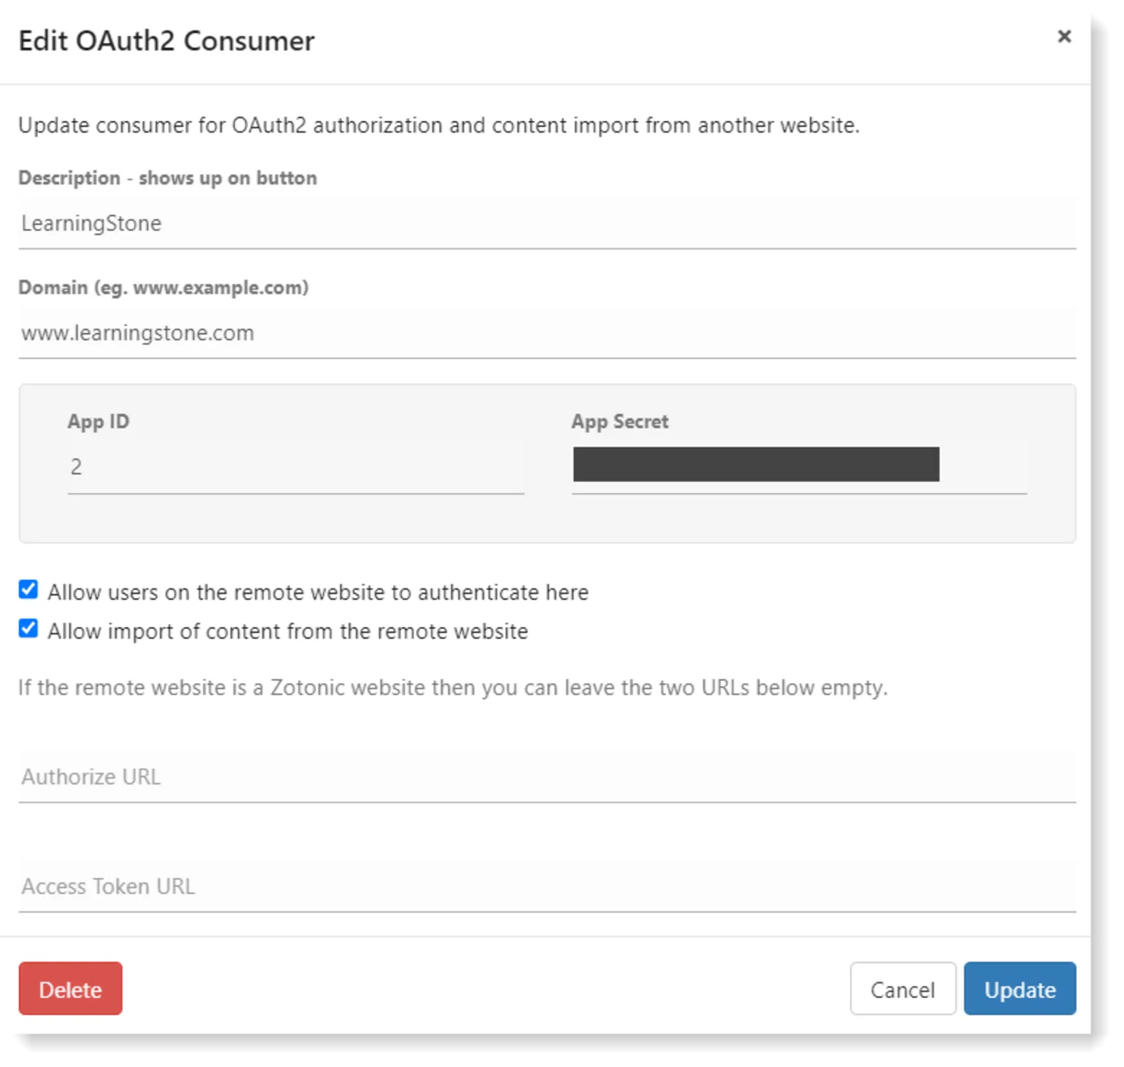1124x1067 pixels.
Task: Untick the remote authentication checkbox
Action: pyautogui.click(x=28, y=589)
